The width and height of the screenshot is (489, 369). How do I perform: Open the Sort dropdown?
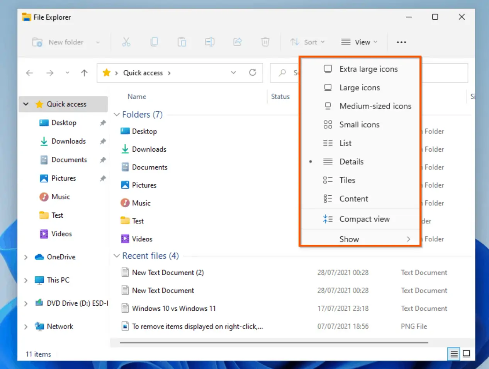click(307, 42)
